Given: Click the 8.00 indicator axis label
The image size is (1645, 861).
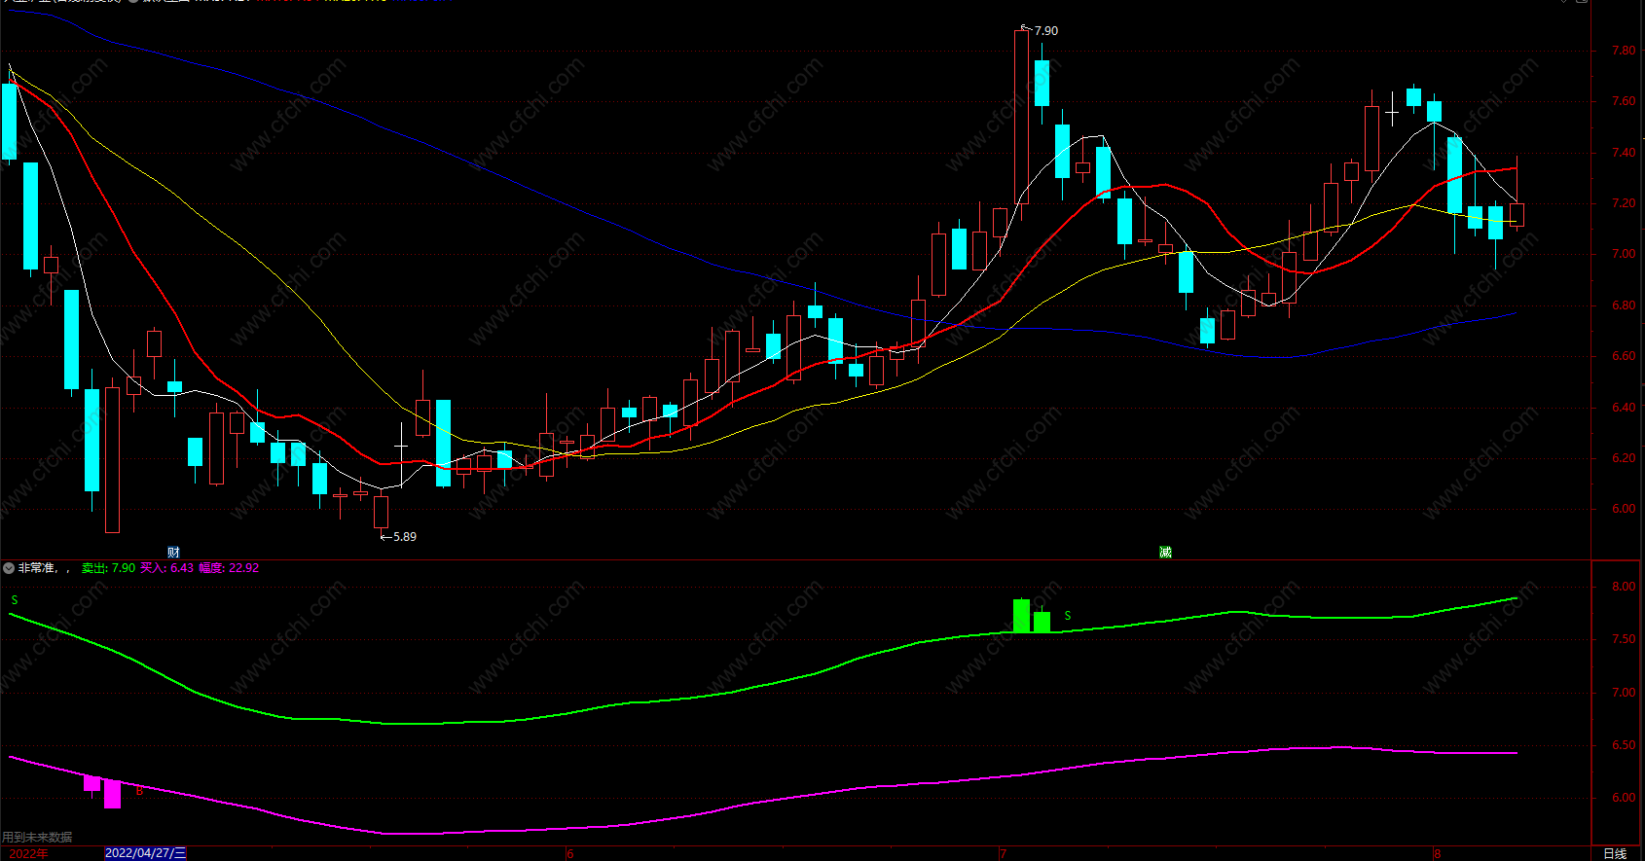Looking at the screenshot, I should 1624,587.
